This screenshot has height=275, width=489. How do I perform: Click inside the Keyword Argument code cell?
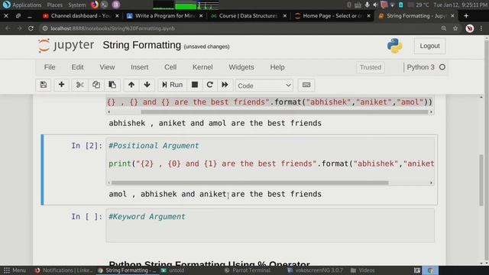[270, 225]
